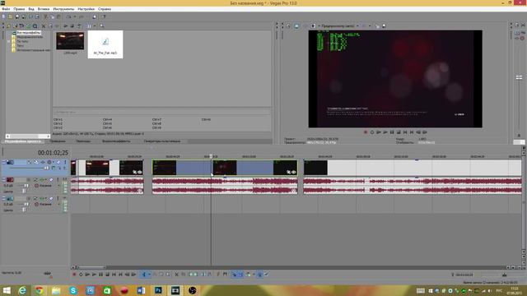Viewport: 527px width, 296px height.
Task: Solo the video track
Action: 65,162
